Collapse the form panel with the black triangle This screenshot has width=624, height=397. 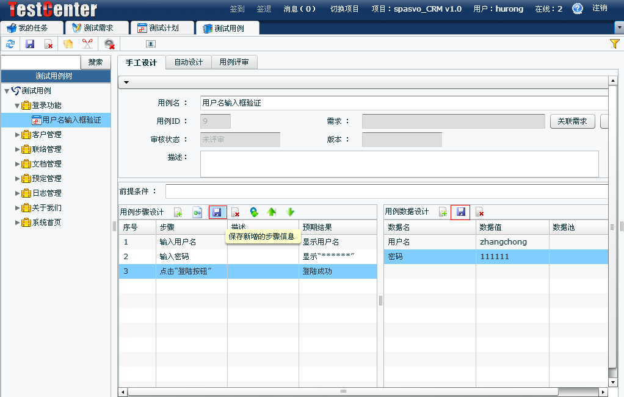click(126, 82)
